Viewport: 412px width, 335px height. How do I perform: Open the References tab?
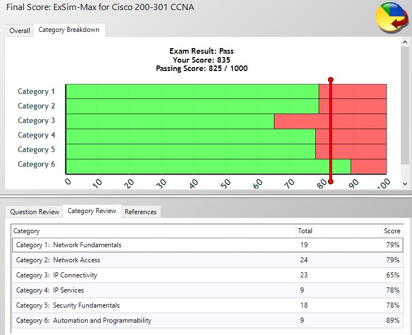[x=140, y=211]
